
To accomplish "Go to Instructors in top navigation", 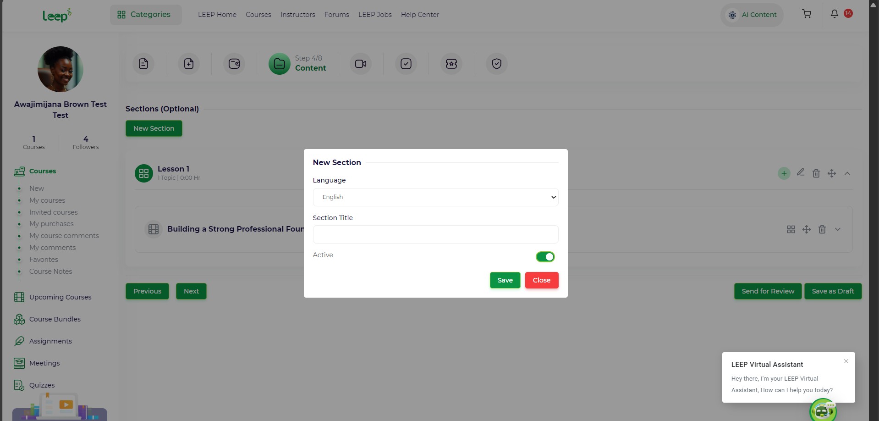I will click(x=297, y=15).
